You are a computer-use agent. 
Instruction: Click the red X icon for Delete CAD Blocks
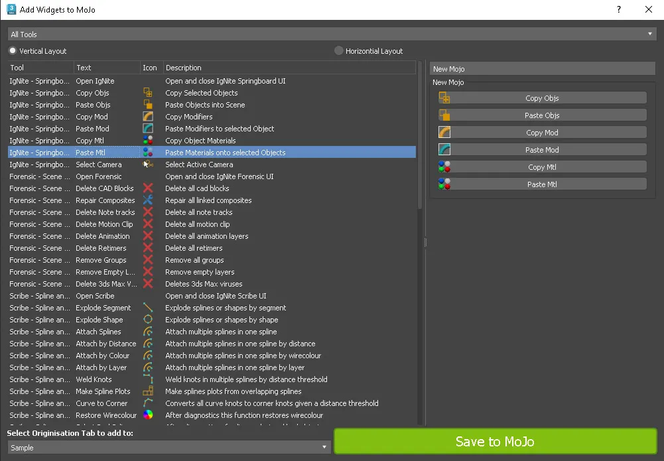click(x=148, y=188)
